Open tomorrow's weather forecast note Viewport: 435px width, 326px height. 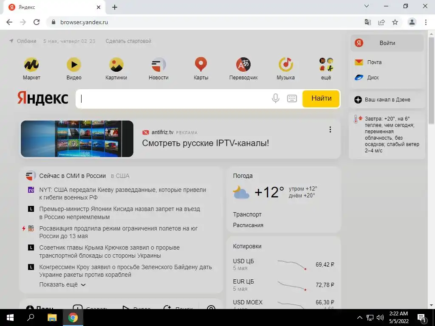(387, 135)
